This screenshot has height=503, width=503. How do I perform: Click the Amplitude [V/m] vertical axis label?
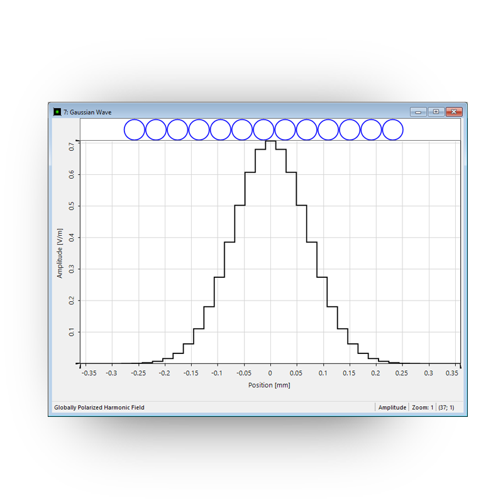pos(60,253)
